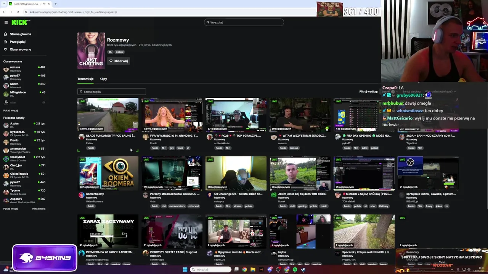Open Steam from the taskbar
Image resolution: width=488 pixels, height=274 pixels.
point(303,269)
